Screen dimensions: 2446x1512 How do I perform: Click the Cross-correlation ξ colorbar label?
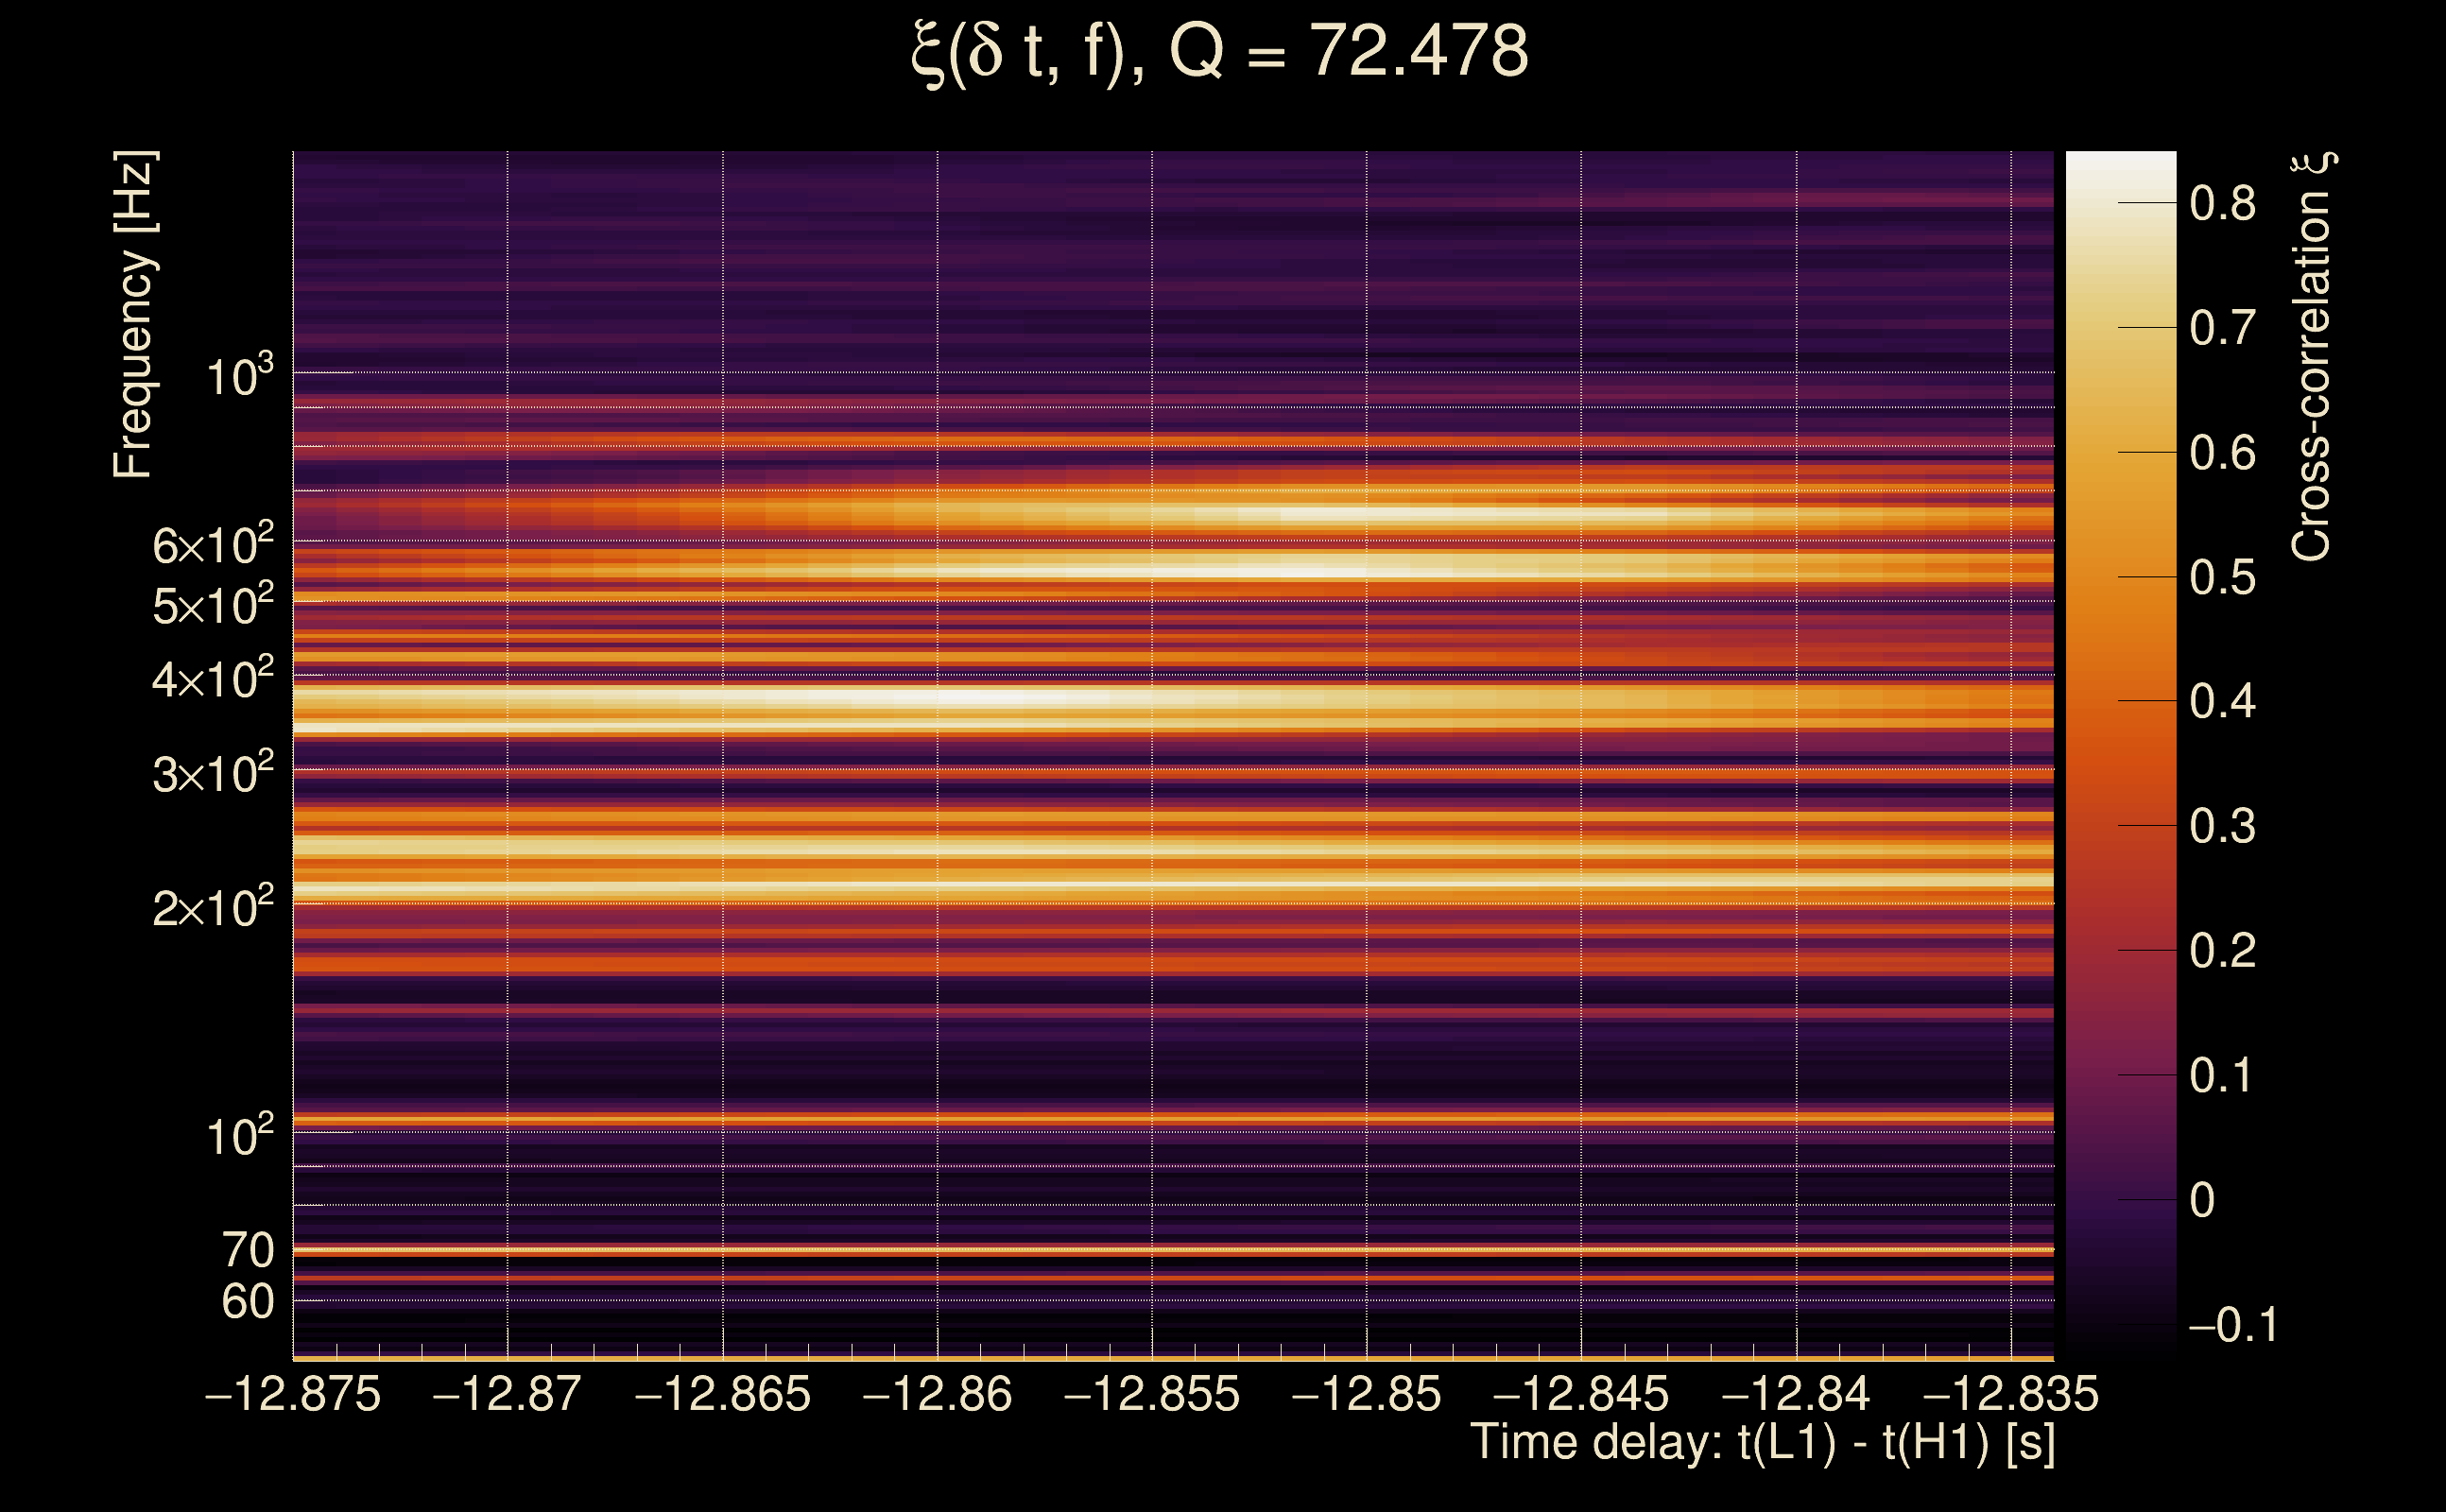pos(2312,357)
